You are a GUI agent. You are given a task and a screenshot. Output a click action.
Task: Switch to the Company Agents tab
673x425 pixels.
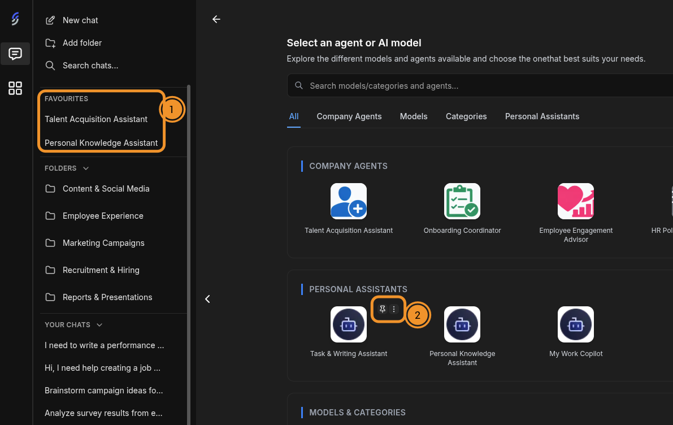[x=349, y=116]
